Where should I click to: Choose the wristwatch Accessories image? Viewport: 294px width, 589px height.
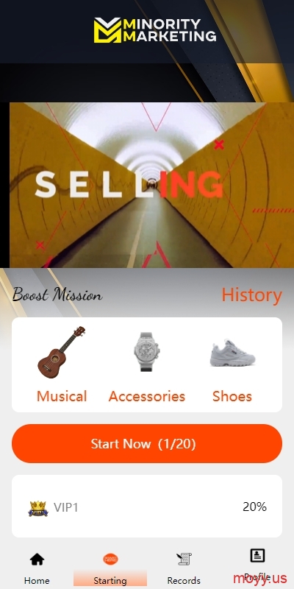(146, 352)
